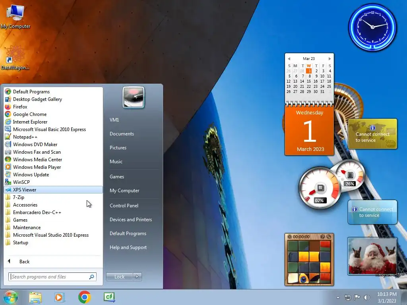This screenshot has width=407, height=305.
Task: Expand the Games program folder
Action: (x=53, y=220)
